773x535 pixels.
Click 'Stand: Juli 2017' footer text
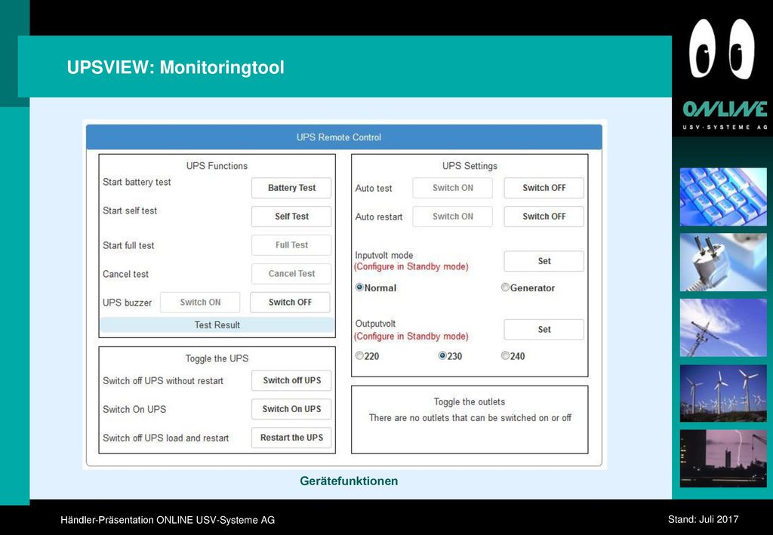pos(703,519)
